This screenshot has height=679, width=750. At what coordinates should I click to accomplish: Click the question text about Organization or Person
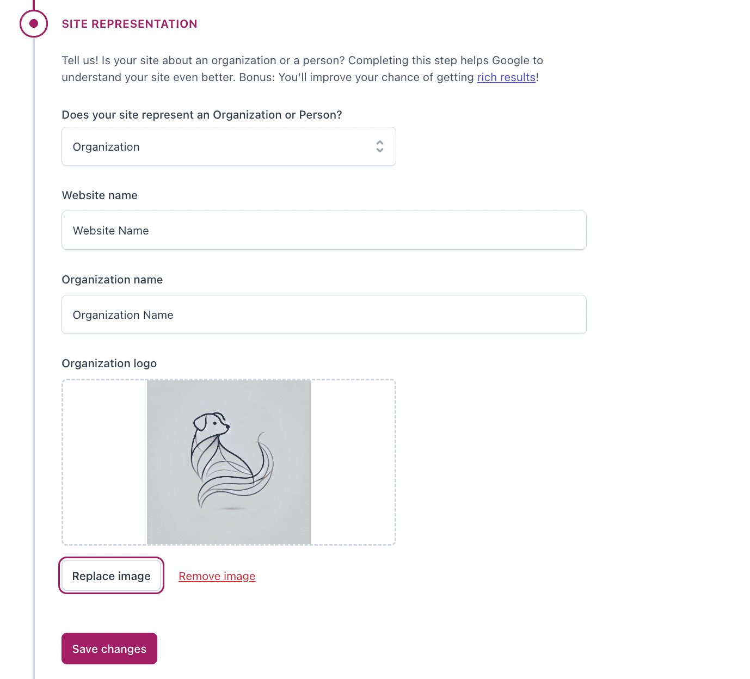202,114
